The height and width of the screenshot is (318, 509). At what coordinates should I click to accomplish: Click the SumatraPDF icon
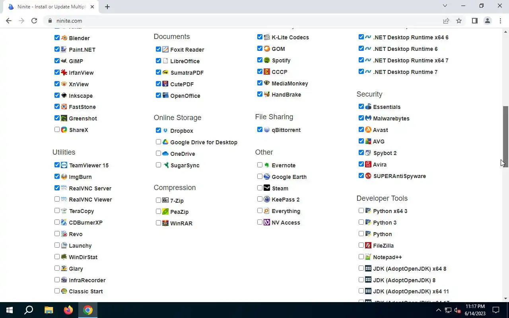(165, 72)
